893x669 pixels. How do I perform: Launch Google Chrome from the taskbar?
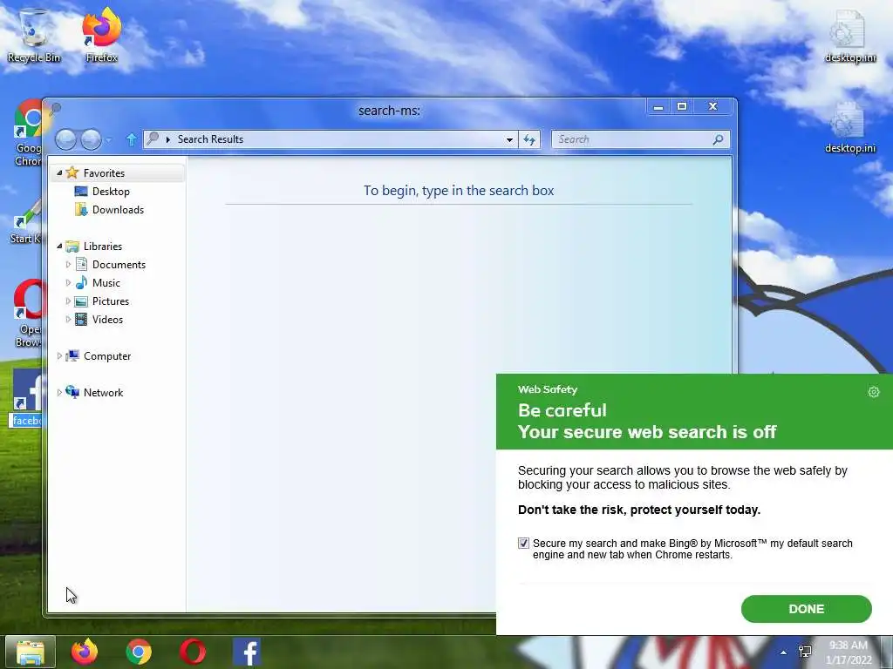(139, 652)
